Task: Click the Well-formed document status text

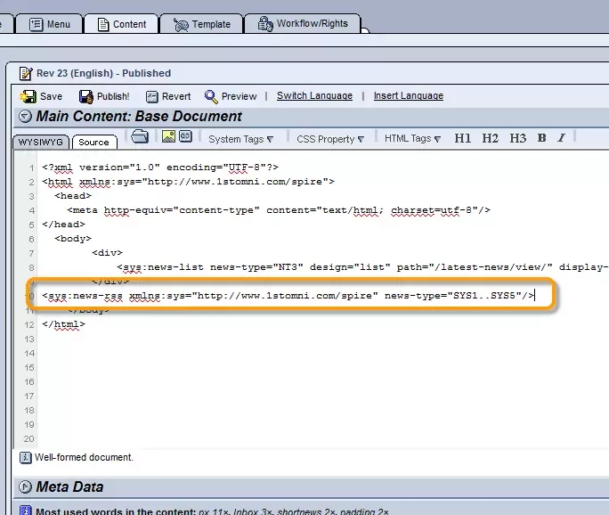Action: click(84, 457)
